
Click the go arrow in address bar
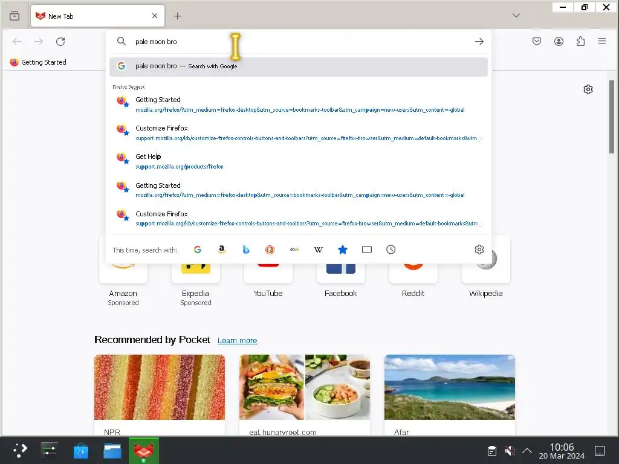(479, 42)
